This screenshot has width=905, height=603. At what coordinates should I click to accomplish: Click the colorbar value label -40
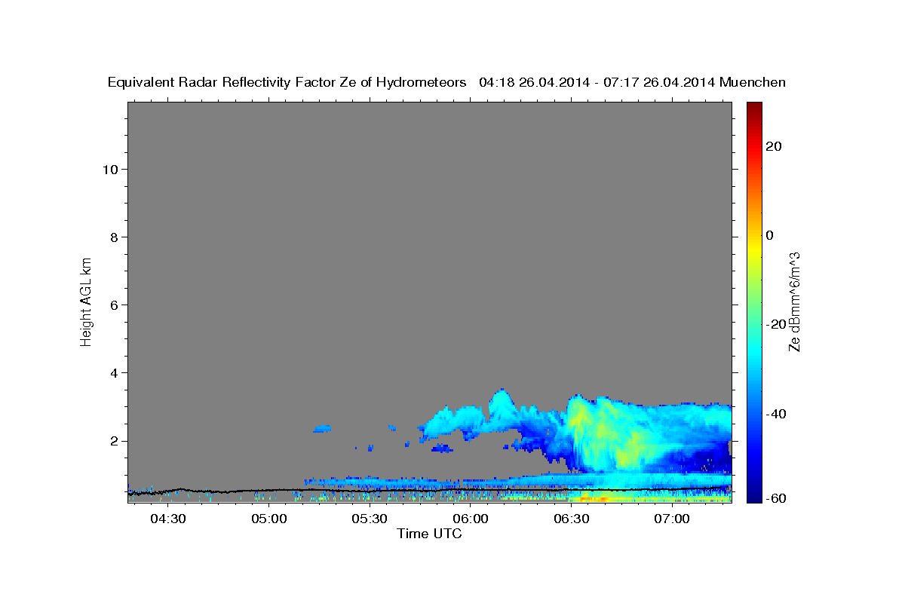tap(776, 414)
